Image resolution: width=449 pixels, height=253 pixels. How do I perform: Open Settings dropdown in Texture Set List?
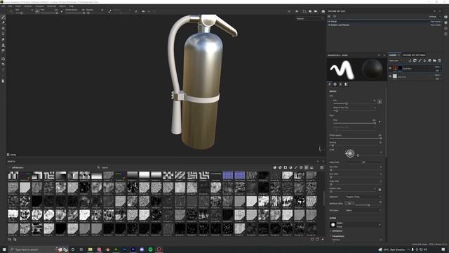point(435,17)
